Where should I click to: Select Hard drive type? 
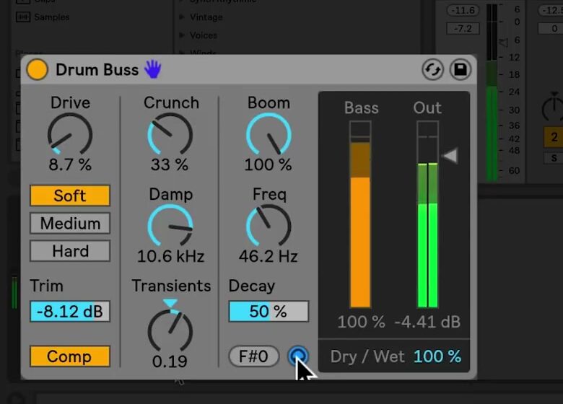coord(70,251)
